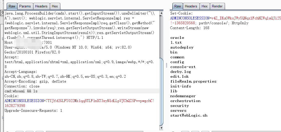Click ADMINCONSOLESESSION cookie name in request
281x132 pixels.
pyautogui.click(x=24, y=101)
